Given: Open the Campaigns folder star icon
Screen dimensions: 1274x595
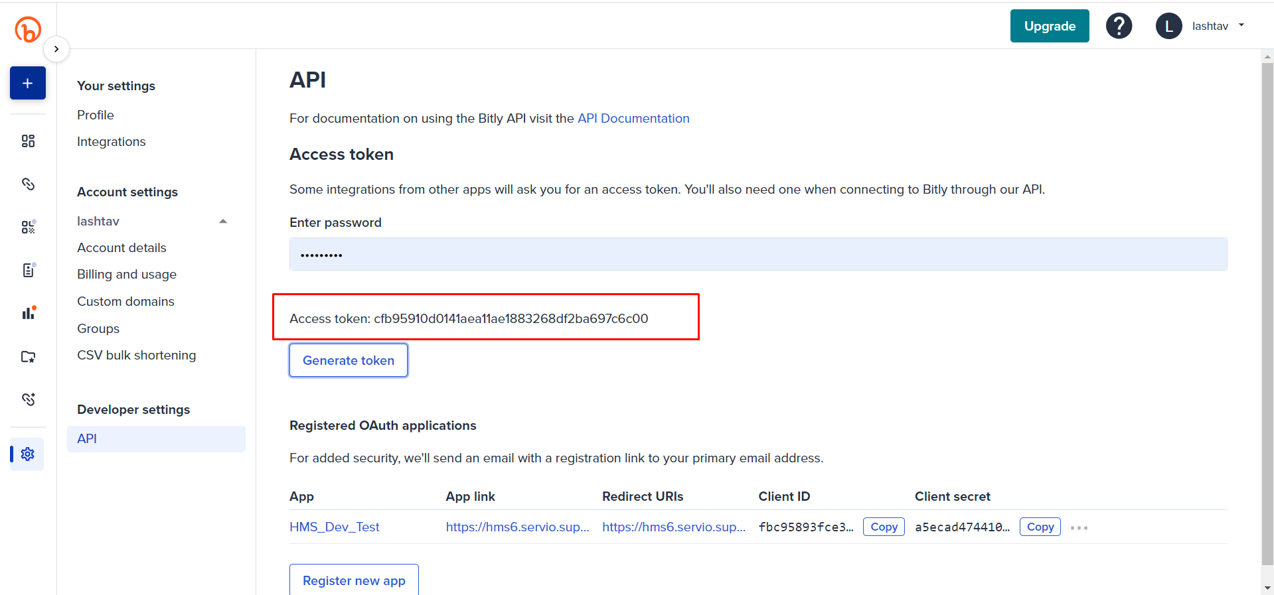Looking at the screenshot, I should coord(28,357).
